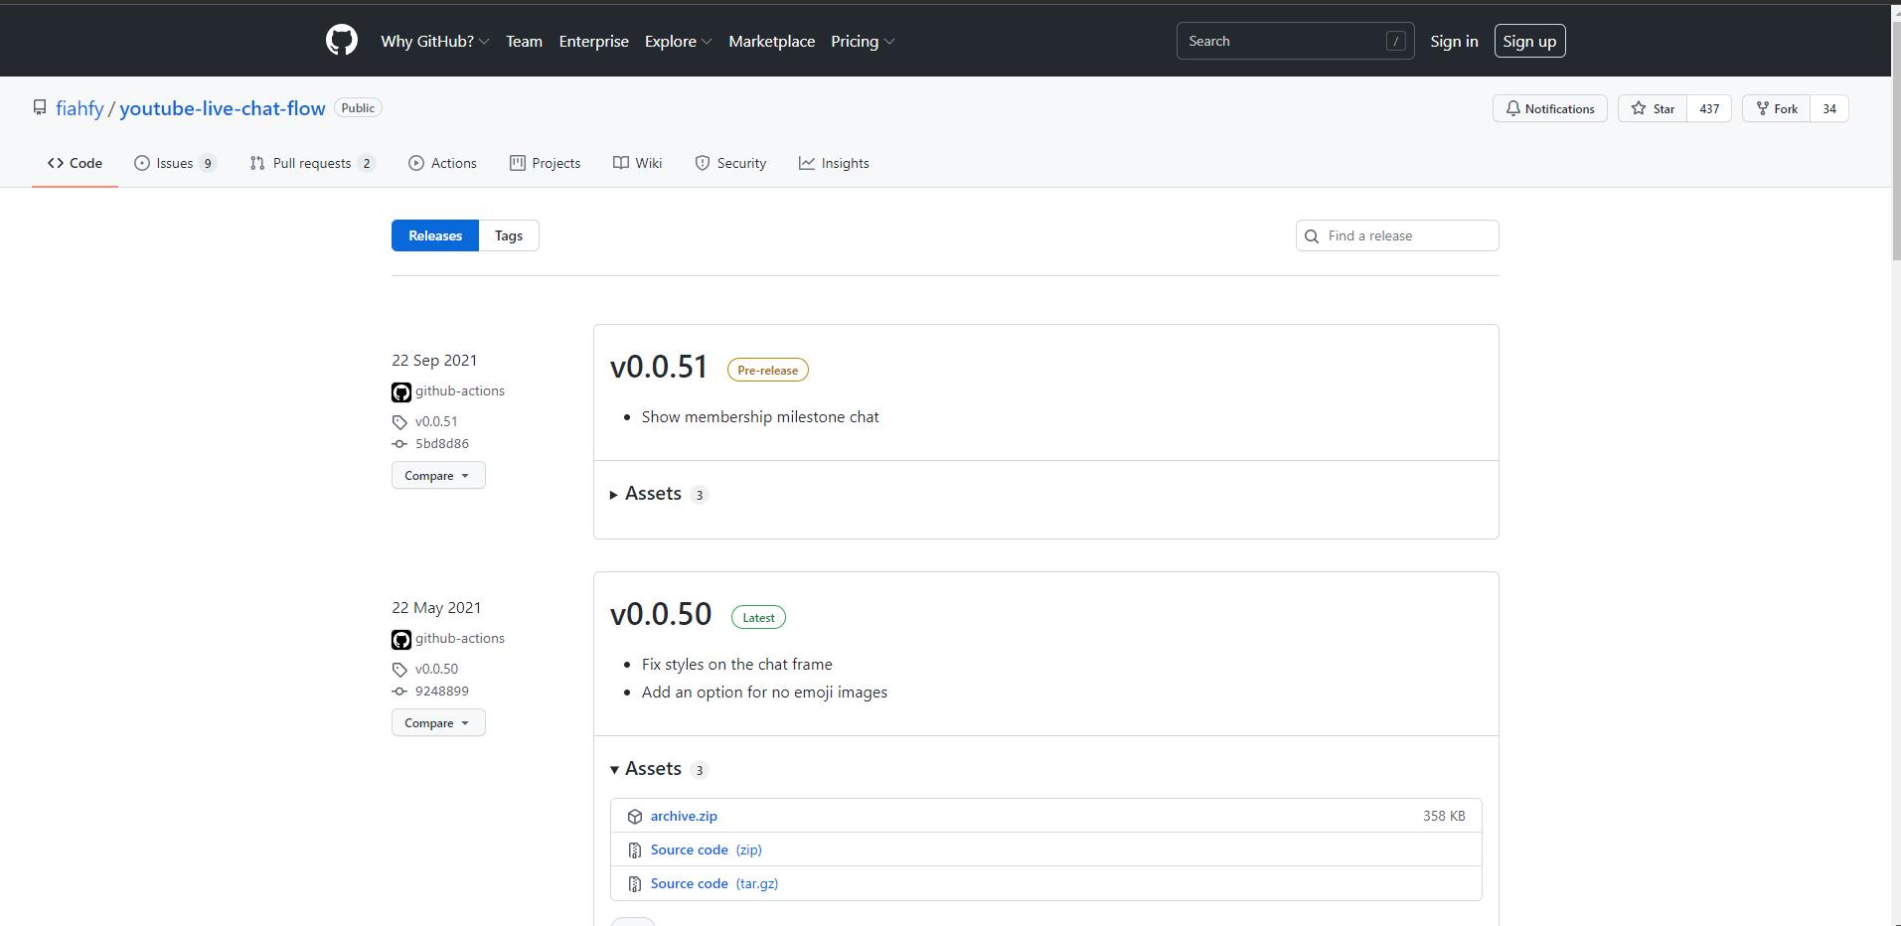Focus the Find a release field

pos(1397,235)
